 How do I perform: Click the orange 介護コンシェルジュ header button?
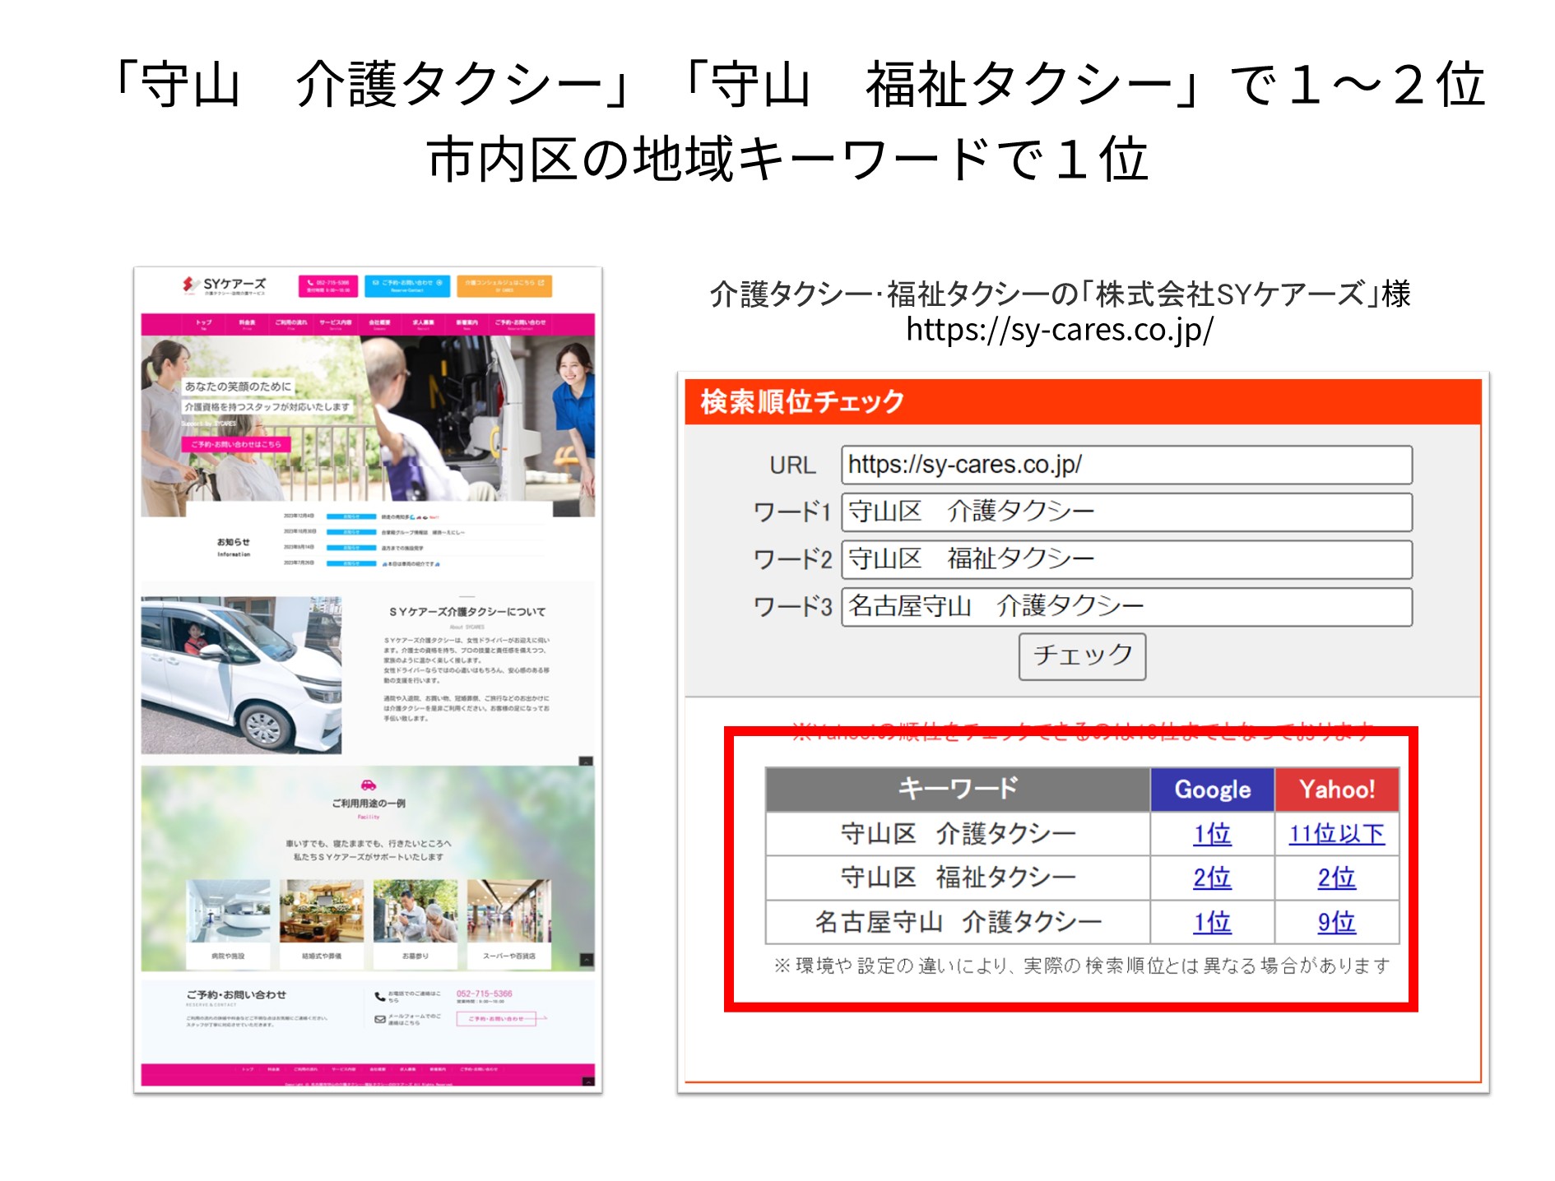pos(504,285)
